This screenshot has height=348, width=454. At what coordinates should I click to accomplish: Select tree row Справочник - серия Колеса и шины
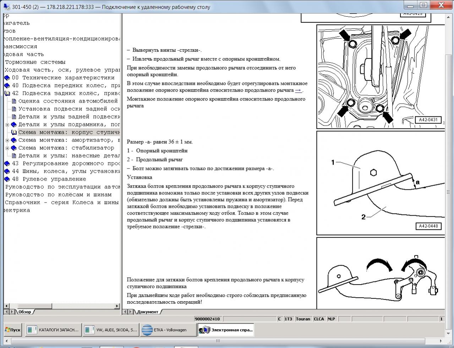click(x=61, y=203)
